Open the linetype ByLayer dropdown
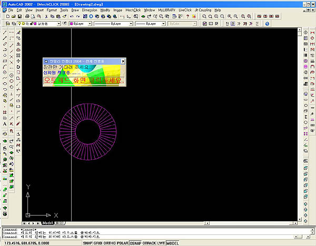 pyautogui.click(x=131, y=24)
